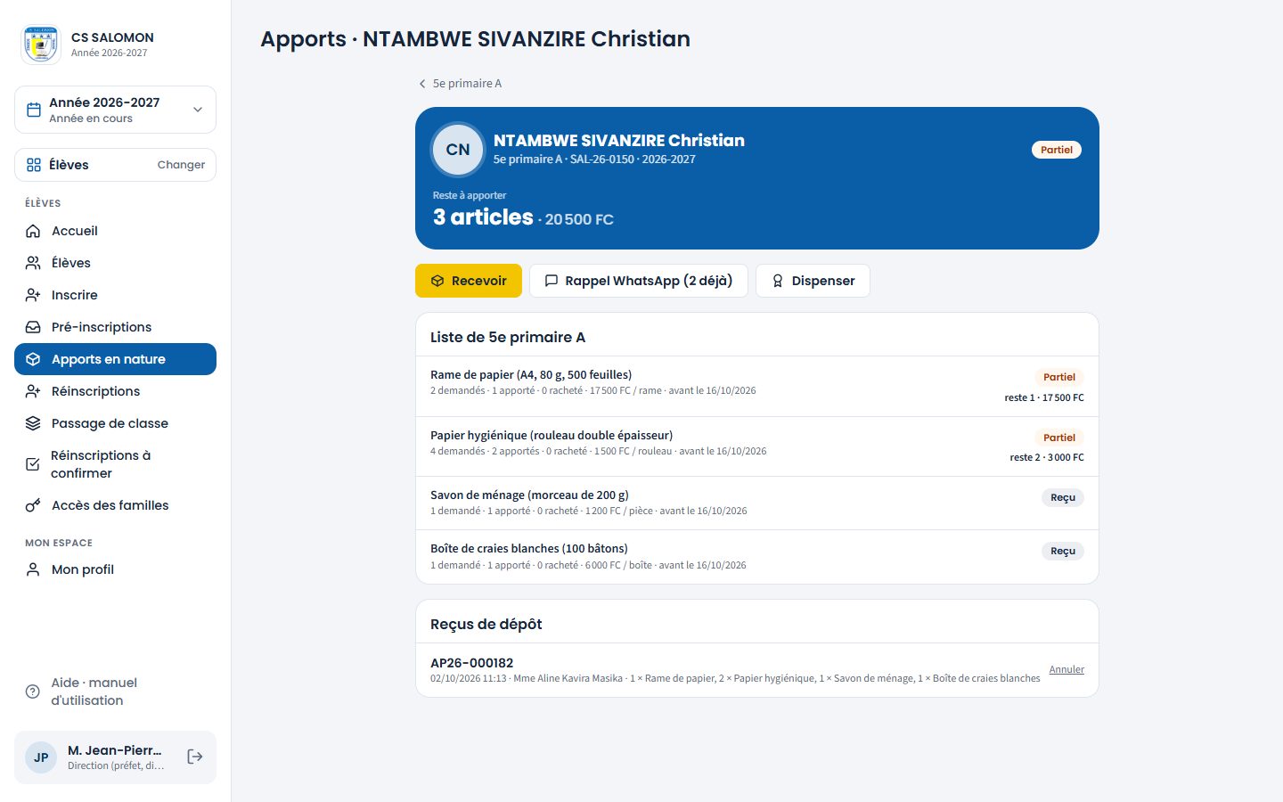Click the M. Jean-Pierr... user name
The width and height of the screenshot is (1283, 802).
pos(115,750)
